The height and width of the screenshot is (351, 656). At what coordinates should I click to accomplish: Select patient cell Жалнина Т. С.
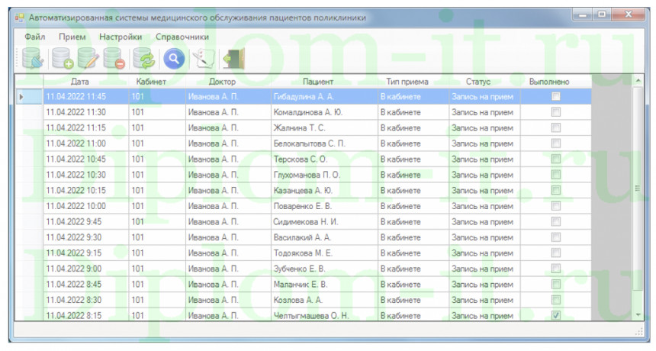coord(324,127)
